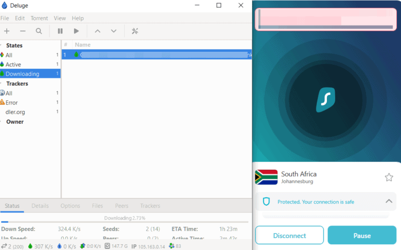Screen dimensions: 401x250
Task: Switch to the Files tab
Action: click(98, 206)
